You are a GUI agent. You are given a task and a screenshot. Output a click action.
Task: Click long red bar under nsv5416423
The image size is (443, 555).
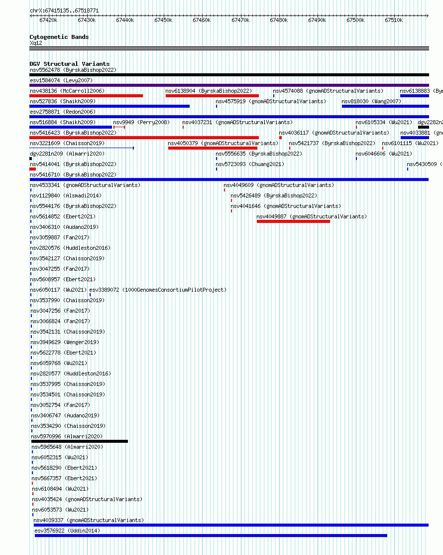click(x=144, y=138)
